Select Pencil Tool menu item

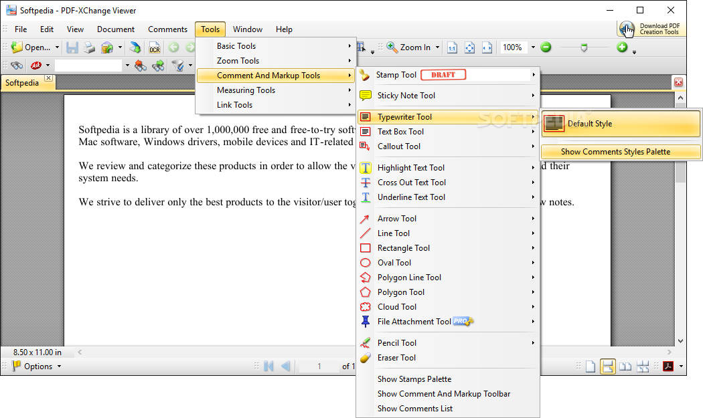(447, 342)
